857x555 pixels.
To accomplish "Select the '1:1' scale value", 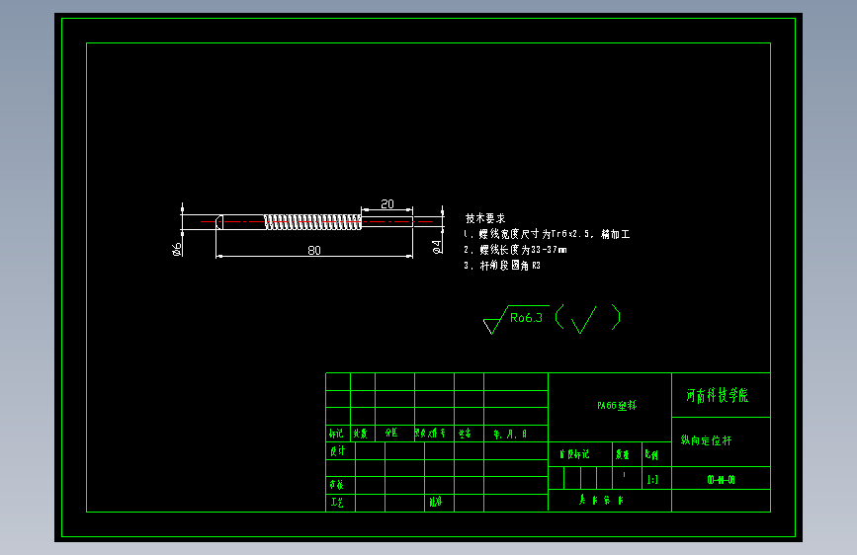I will tap(652, 480).
